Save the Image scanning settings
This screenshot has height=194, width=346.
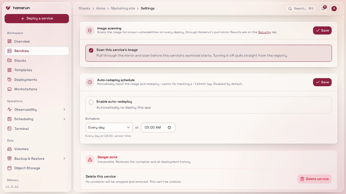coord(322,30)
